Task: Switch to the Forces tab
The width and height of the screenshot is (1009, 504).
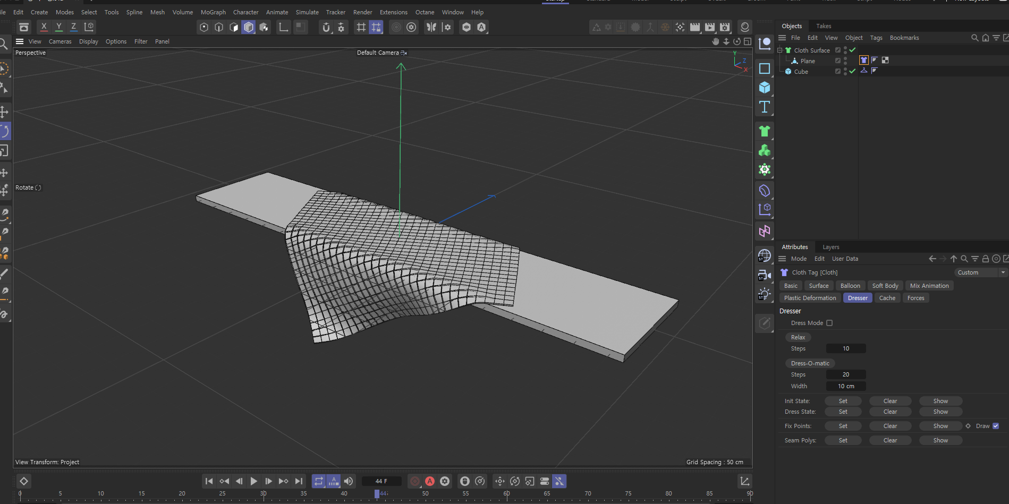Action: (915, 298)
